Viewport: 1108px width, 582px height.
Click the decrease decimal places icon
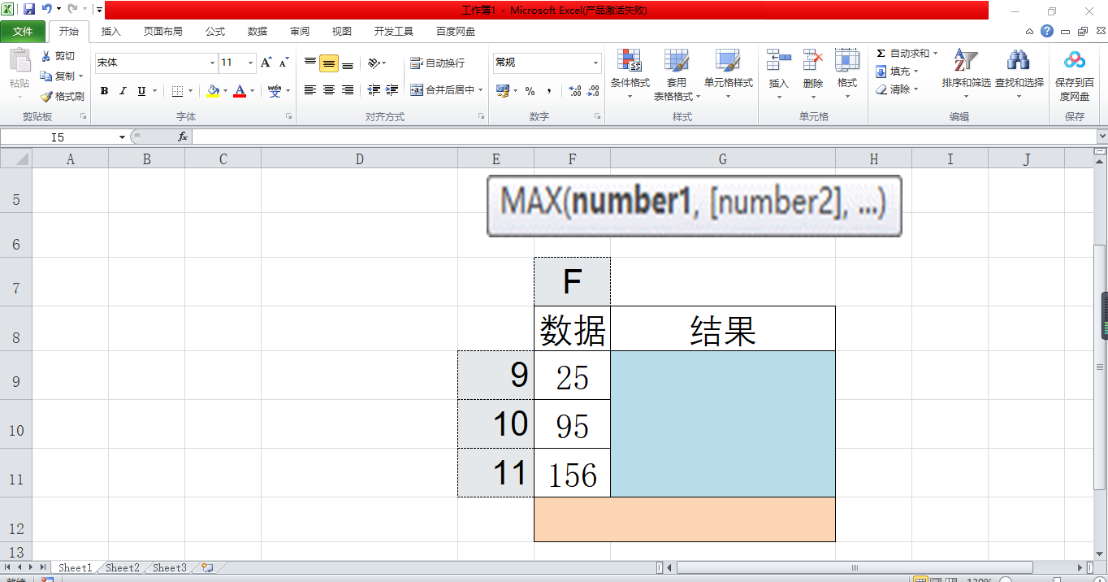coord(595,91)
